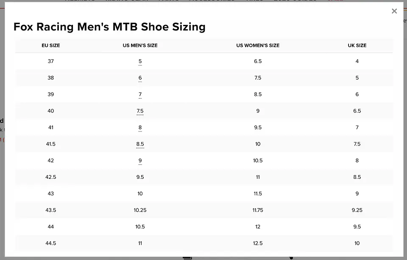Viewport: 407px width, 260px height.
Task: Click the underlined US men's size 7
Action: tap(140, 95)
